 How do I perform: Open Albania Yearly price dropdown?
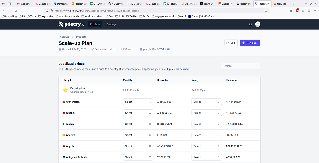tap(207, 113)
